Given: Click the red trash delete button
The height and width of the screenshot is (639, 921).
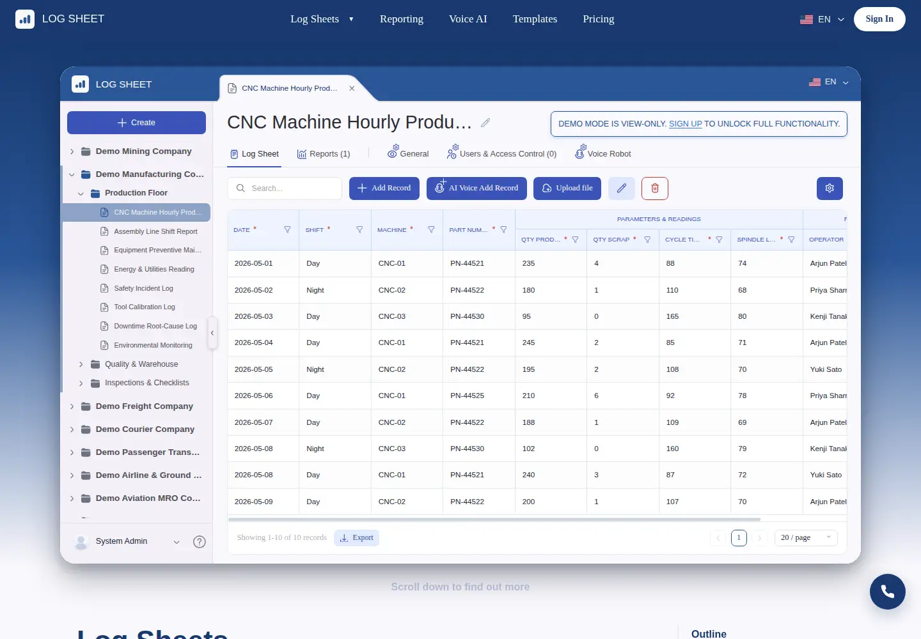Looking at the screenshot, I should [x=655, y=189].
